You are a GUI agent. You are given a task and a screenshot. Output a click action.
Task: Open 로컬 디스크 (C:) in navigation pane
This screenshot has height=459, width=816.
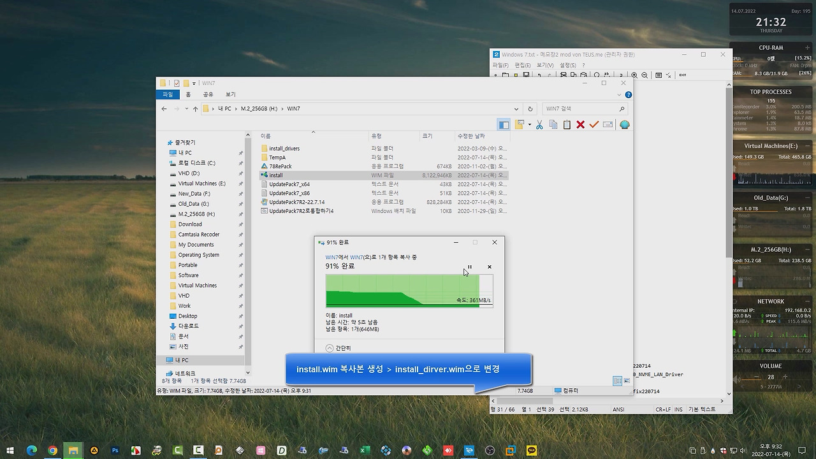pos(197,163)
